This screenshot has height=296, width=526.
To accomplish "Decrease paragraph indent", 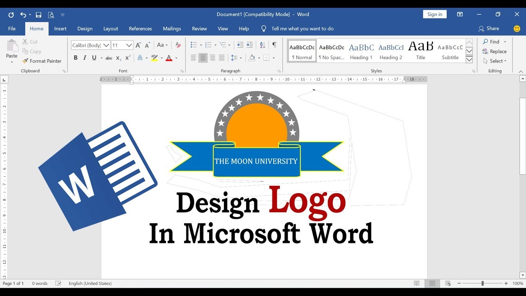I will pyautogui.click(x=240, y=45).
